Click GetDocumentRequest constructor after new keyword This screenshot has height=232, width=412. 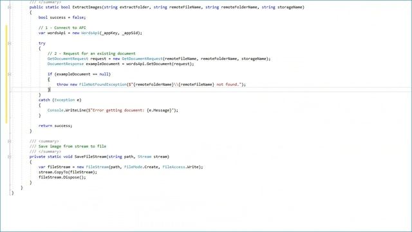coord(142,59)
